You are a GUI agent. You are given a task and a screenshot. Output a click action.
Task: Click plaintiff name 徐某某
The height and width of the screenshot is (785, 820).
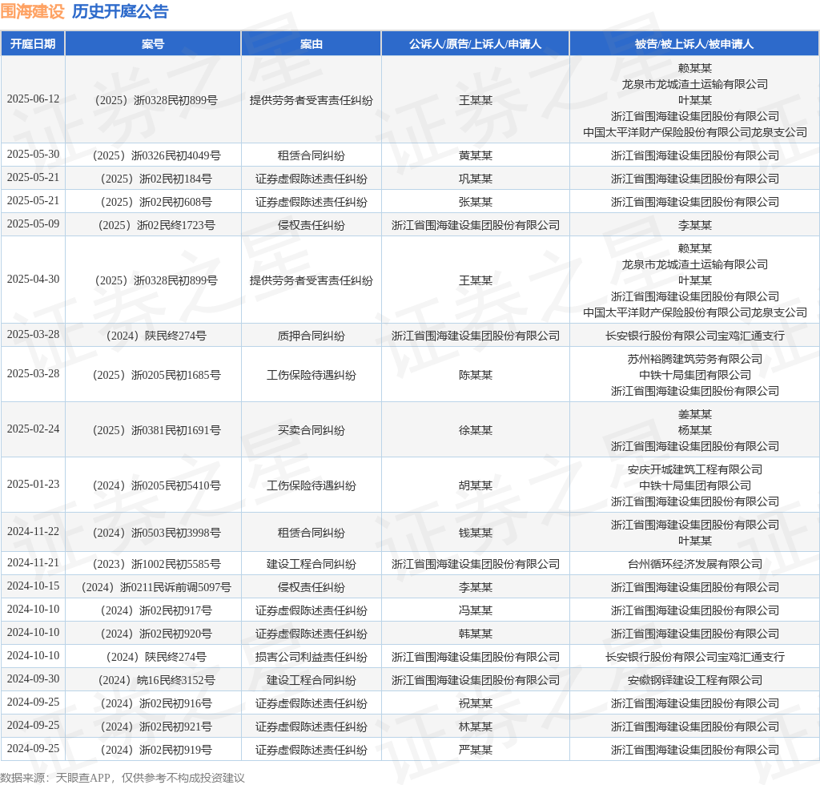point(476,430)
